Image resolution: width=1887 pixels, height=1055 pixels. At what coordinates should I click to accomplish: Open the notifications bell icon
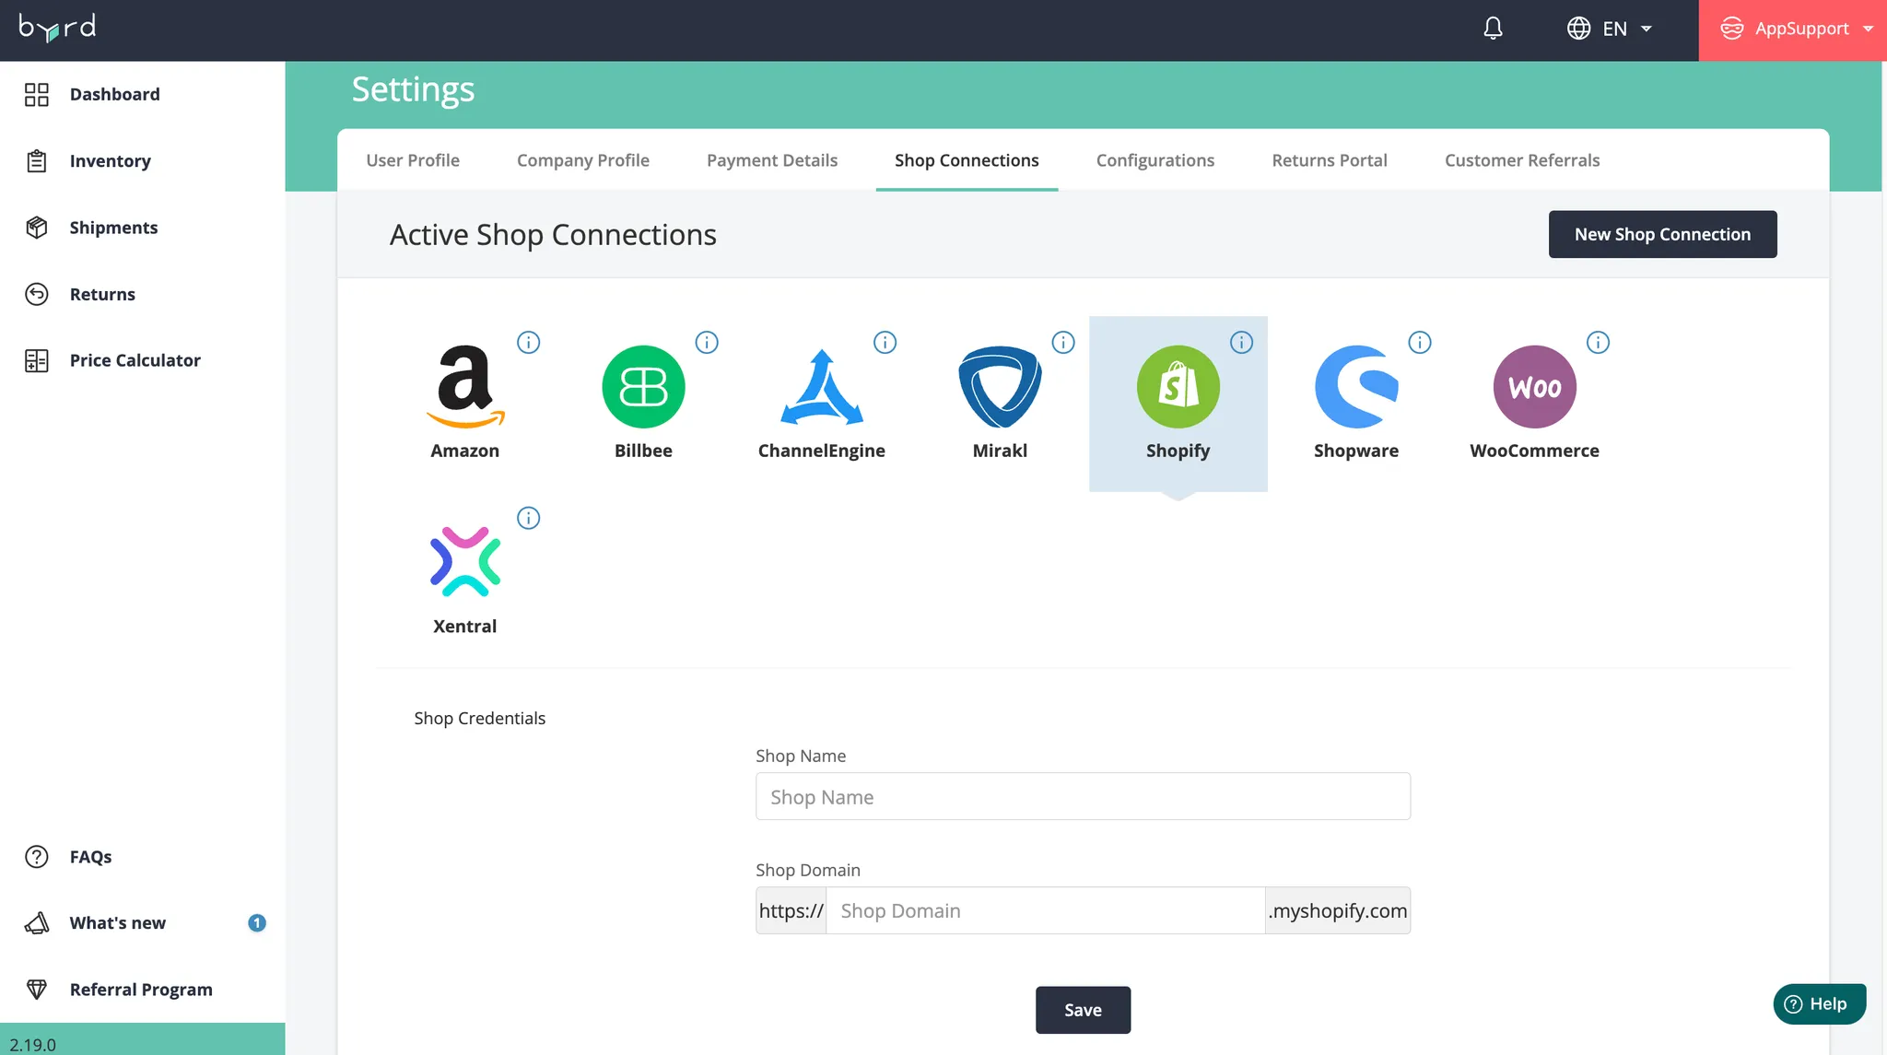click(x=1493, y=29)
